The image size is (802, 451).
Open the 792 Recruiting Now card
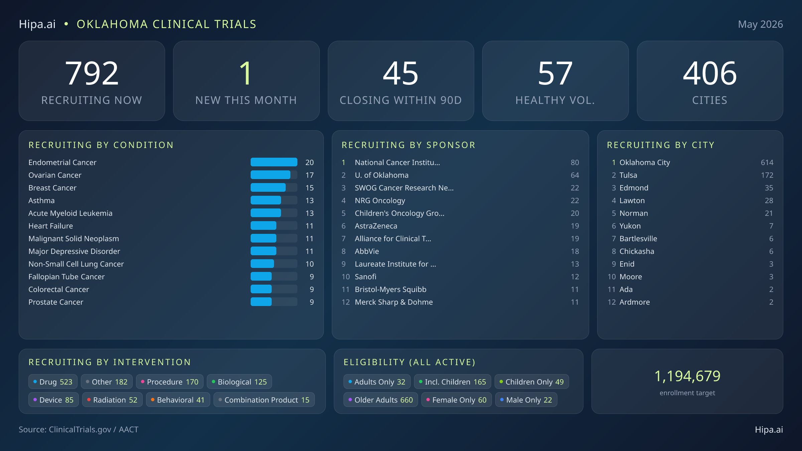tap(92, 81)
